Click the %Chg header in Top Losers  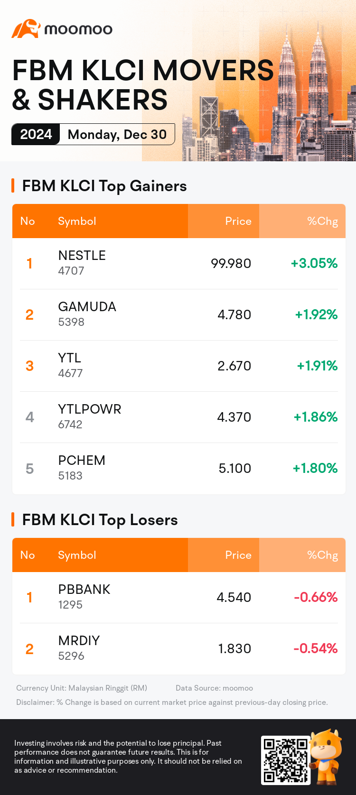coord(322,555)
